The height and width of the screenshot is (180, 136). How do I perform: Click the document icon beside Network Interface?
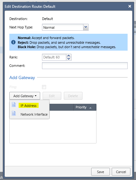pos(14,113)
